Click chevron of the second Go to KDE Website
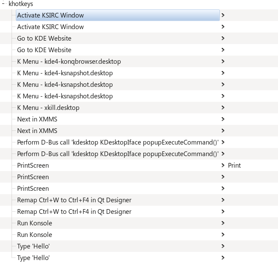 [x=223, y=50]
